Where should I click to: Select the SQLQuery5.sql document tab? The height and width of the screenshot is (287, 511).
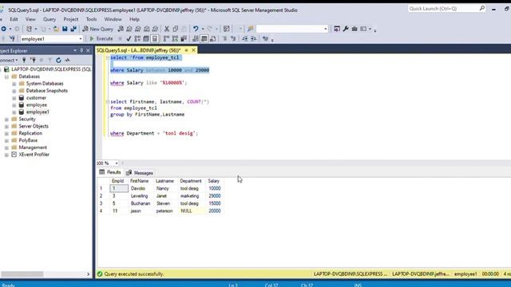pos(138,50)
